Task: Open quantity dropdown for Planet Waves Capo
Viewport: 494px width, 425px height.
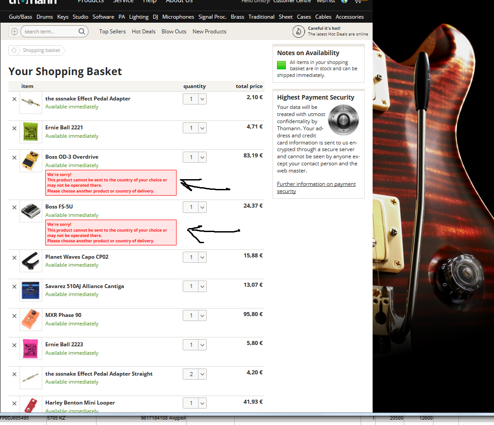Action: point(202,257)
